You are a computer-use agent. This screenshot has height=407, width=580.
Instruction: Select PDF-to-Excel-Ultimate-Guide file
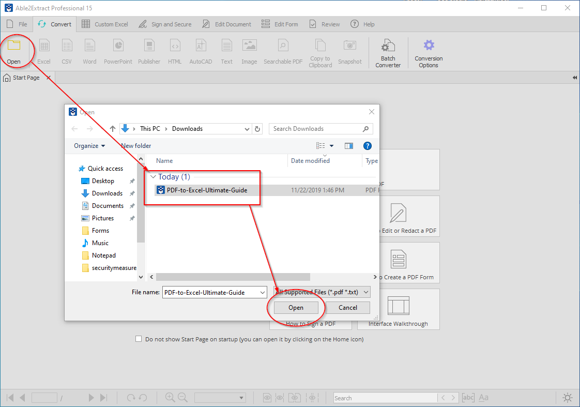(x=207, y=190)
